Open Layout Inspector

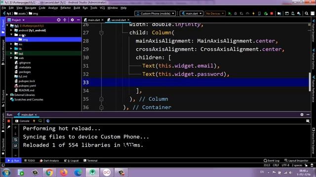click(296, 161)
